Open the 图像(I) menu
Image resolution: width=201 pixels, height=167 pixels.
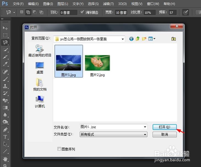click(x=48, y=4)
